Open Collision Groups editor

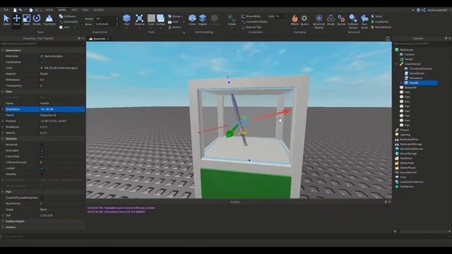[353, 21]
